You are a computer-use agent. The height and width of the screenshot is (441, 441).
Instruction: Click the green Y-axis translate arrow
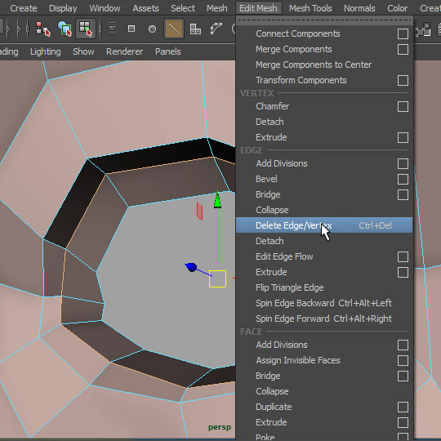(217, 200)
